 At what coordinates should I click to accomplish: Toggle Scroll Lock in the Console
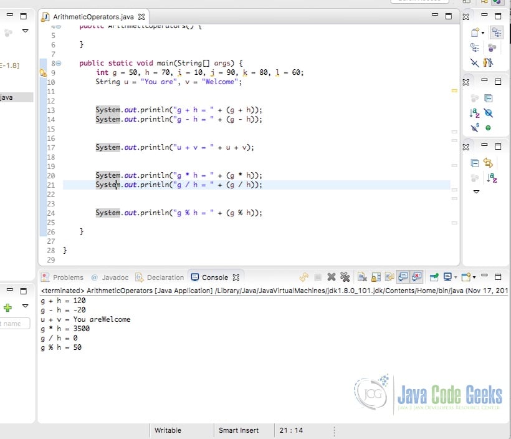(x=376, y=277)
